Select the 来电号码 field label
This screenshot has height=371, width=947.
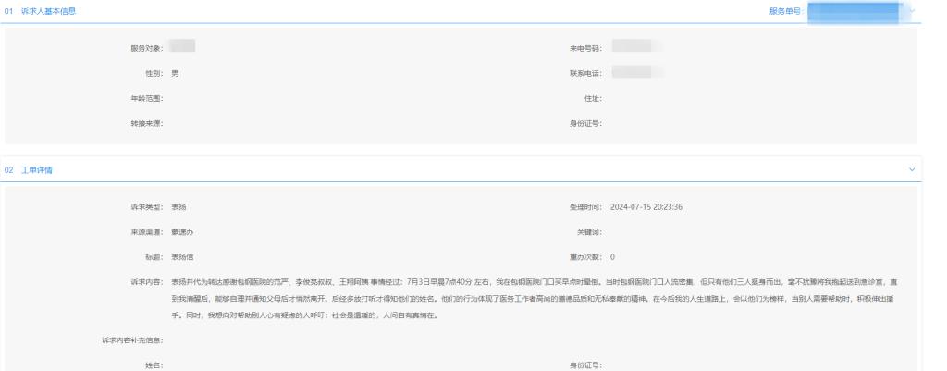[x=585, y=48]
